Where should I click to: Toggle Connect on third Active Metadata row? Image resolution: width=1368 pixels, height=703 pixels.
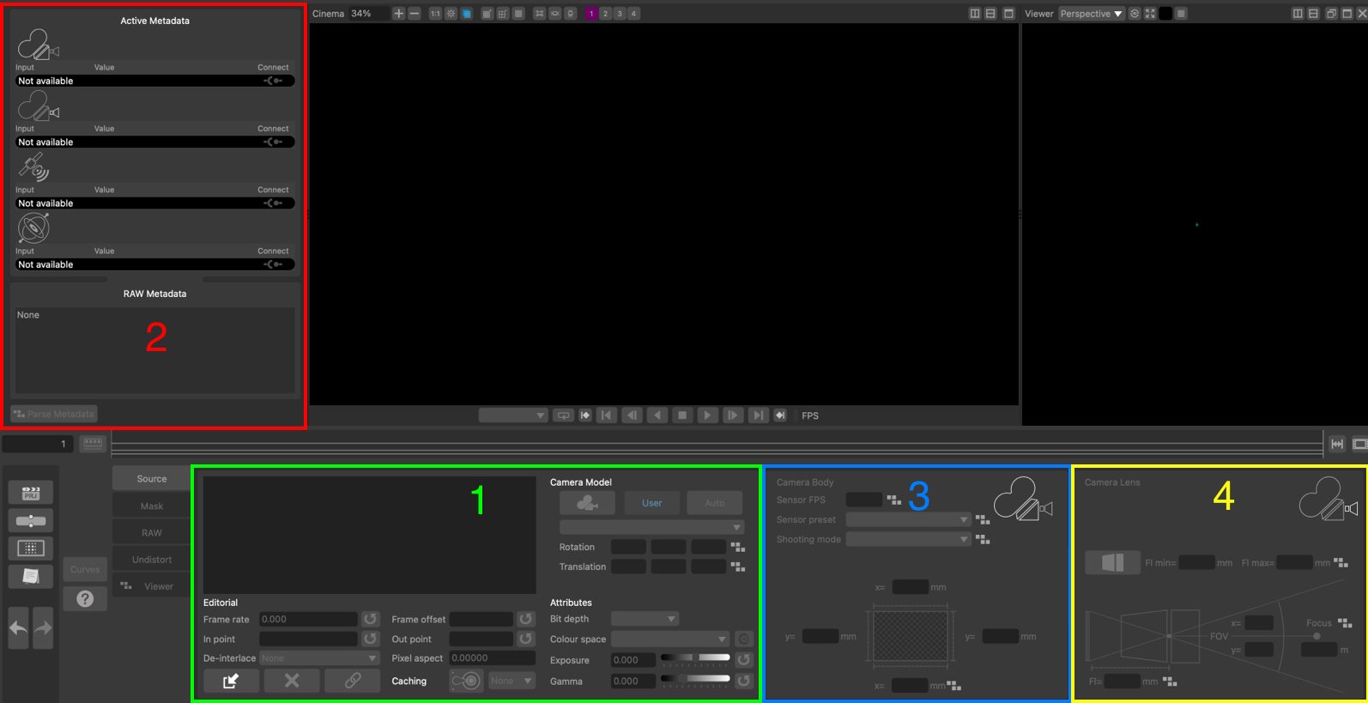[273, 203]
